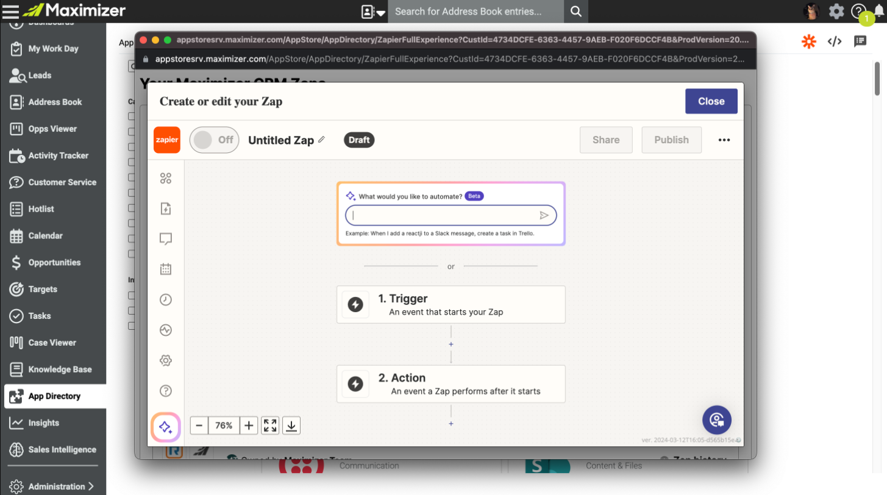Open the question mark icon in the Zap rail
Viewport: 887px width, 495px height.
pos(166,391)
